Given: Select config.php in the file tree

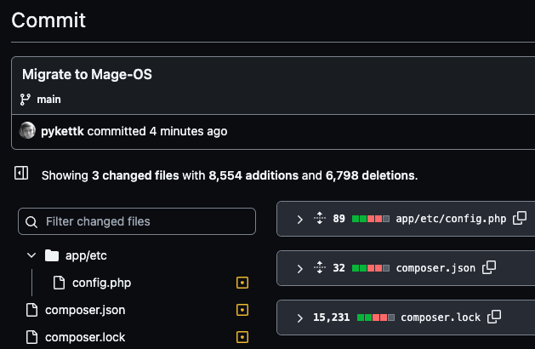Looking at the screenshot, I should 101,283.
